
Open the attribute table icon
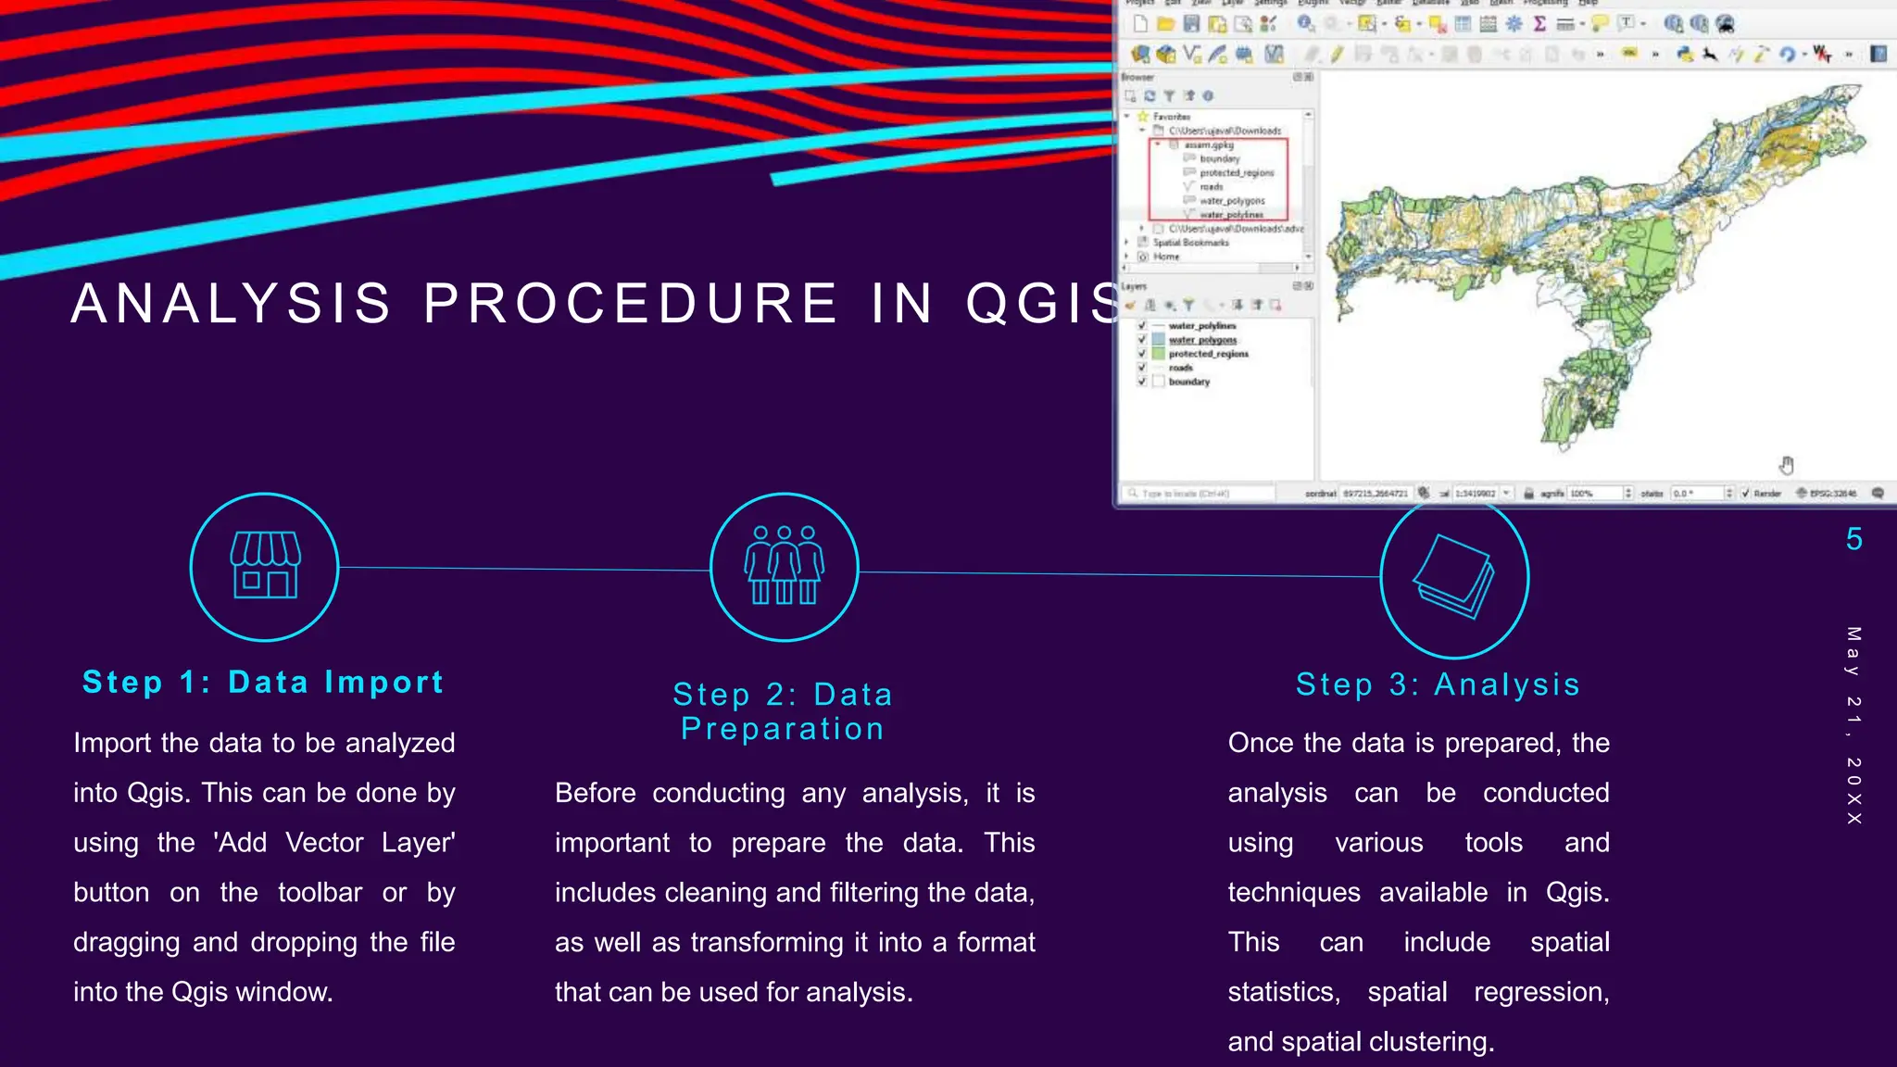(x=1463, y=24)
